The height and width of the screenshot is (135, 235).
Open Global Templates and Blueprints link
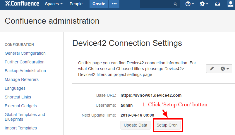coord(25,117)
